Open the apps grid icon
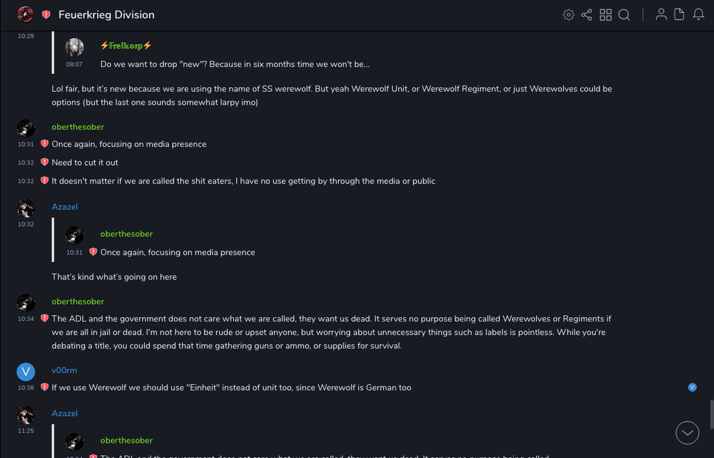 606,15
